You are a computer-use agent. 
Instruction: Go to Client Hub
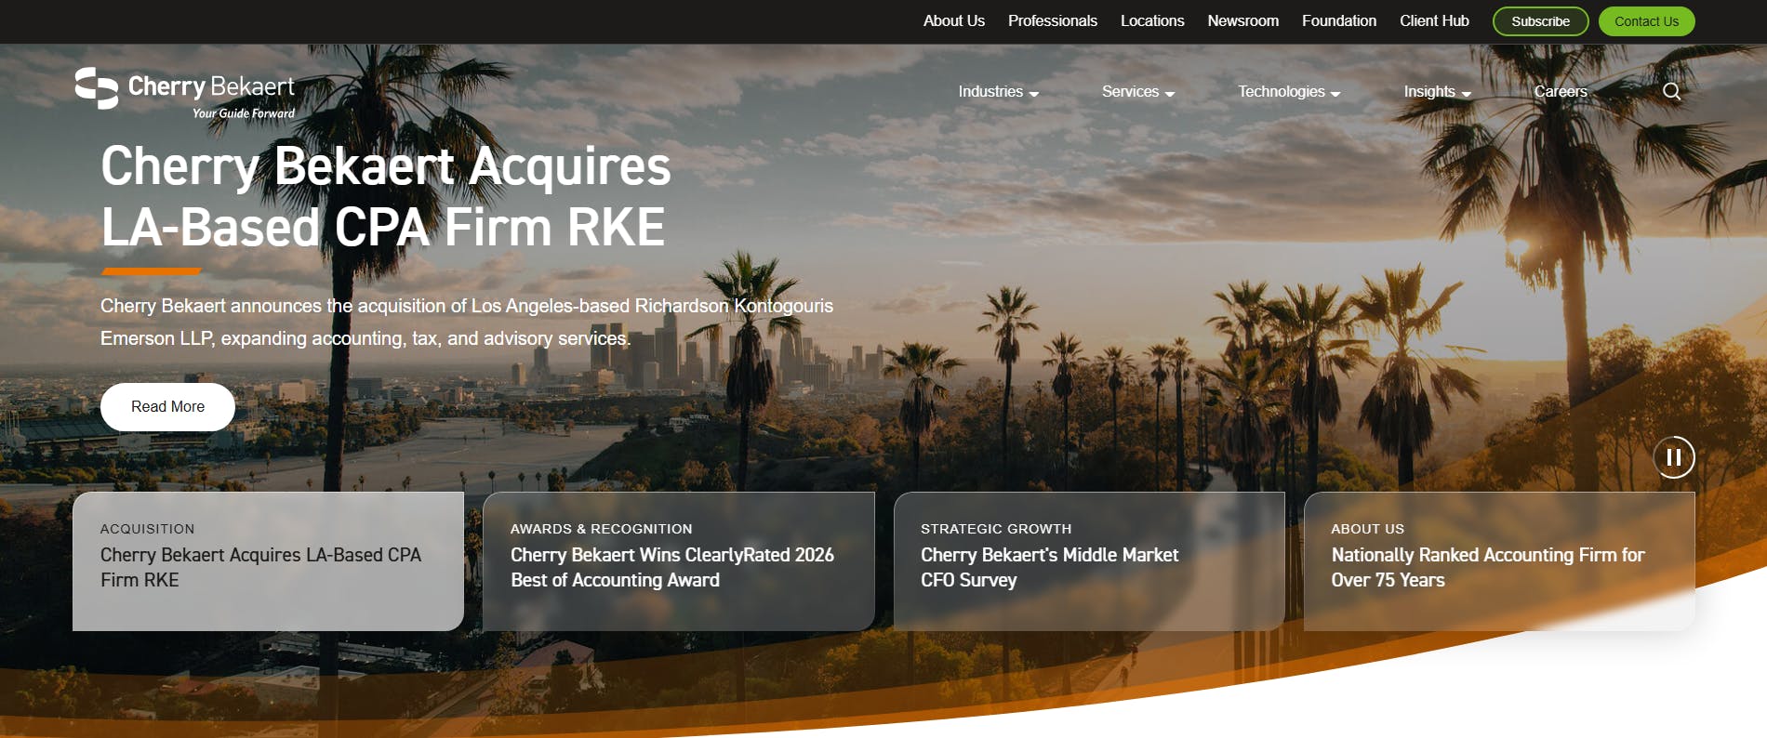1434,20
